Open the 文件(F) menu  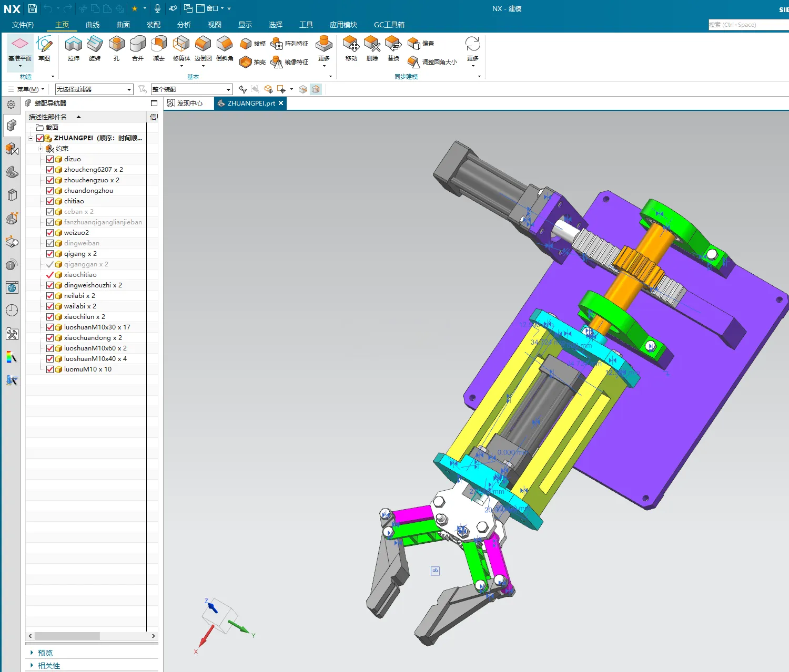tap(23, 25)
